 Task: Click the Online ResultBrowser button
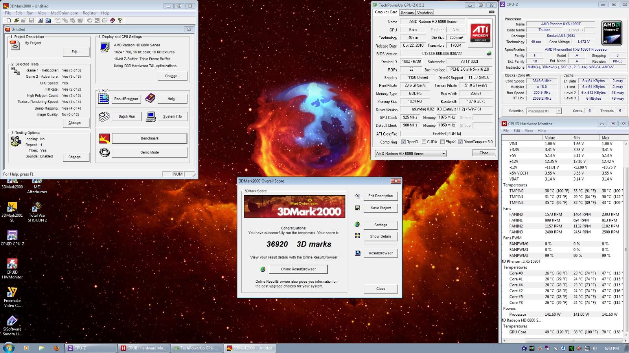[298, 269]
